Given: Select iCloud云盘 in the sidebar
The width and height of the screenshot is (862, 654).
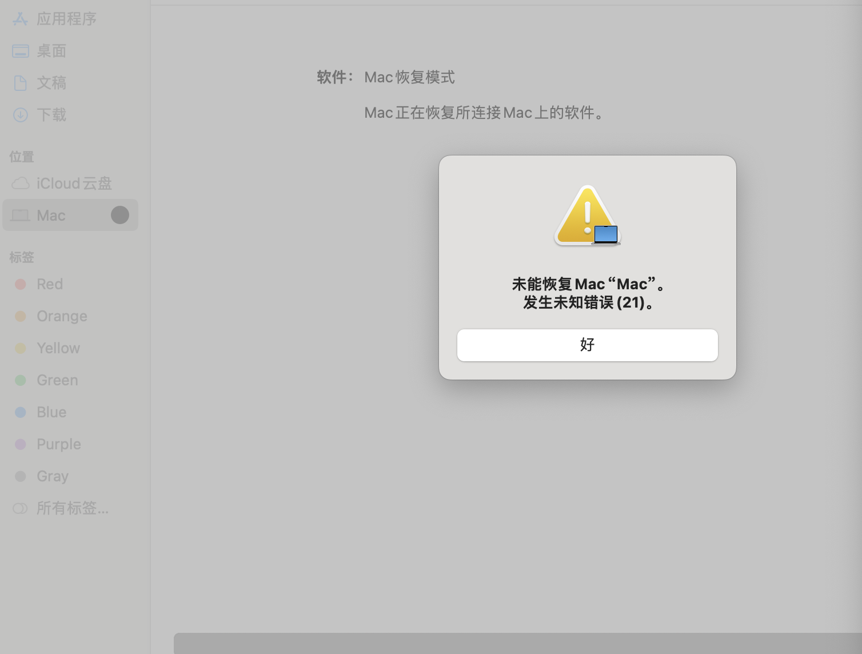Looking at the screenshot, I should click(62, 184).
